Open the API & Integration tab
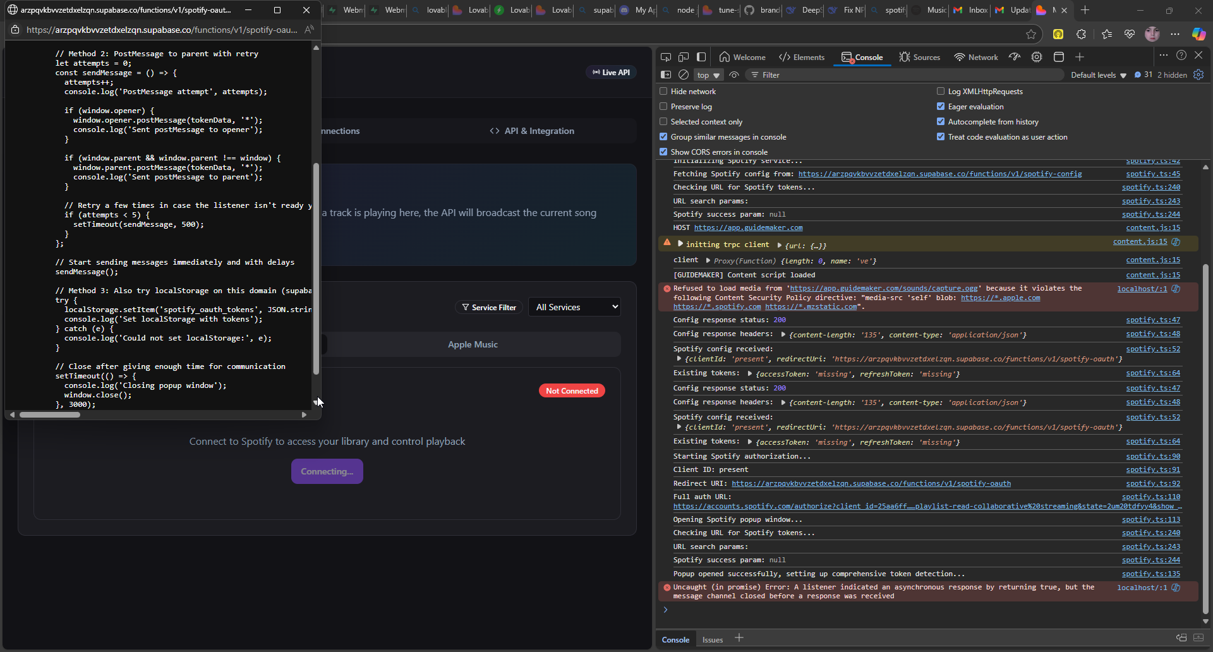 click(x=532, y=131)
